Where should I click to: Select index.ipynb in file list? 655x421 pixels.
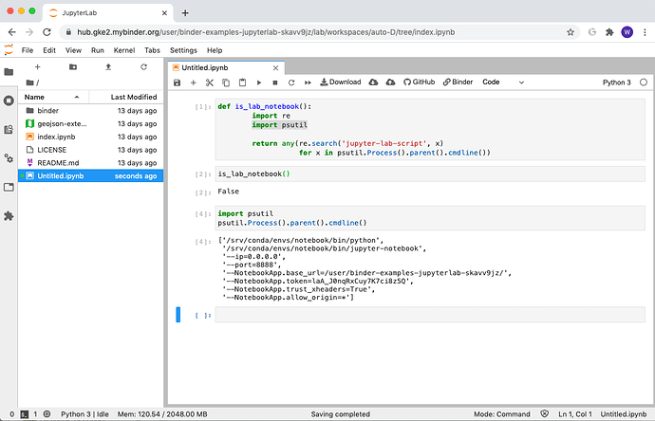point(90,137)
